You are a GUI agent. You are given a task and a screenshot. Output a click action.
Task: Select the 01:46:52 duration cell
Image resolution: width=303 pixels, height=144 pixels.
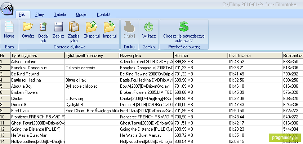click(x=255, y=62)
